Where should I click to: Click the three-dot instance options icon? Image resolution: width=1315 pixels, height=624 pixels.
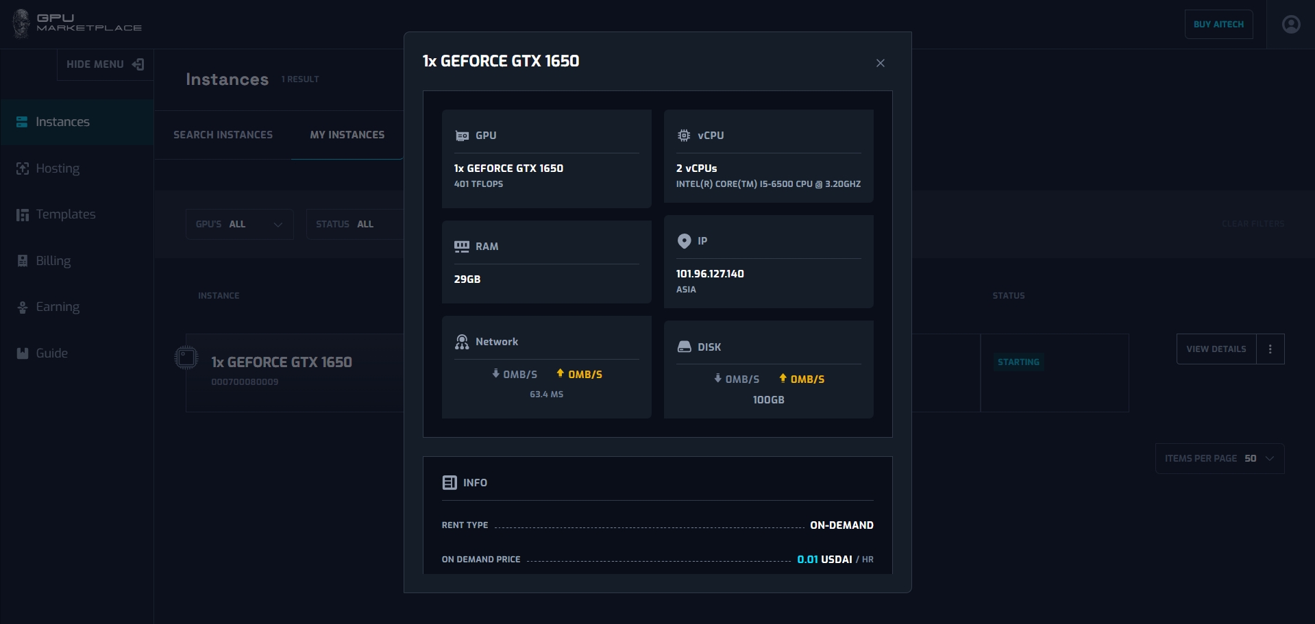coord(1270,349)
